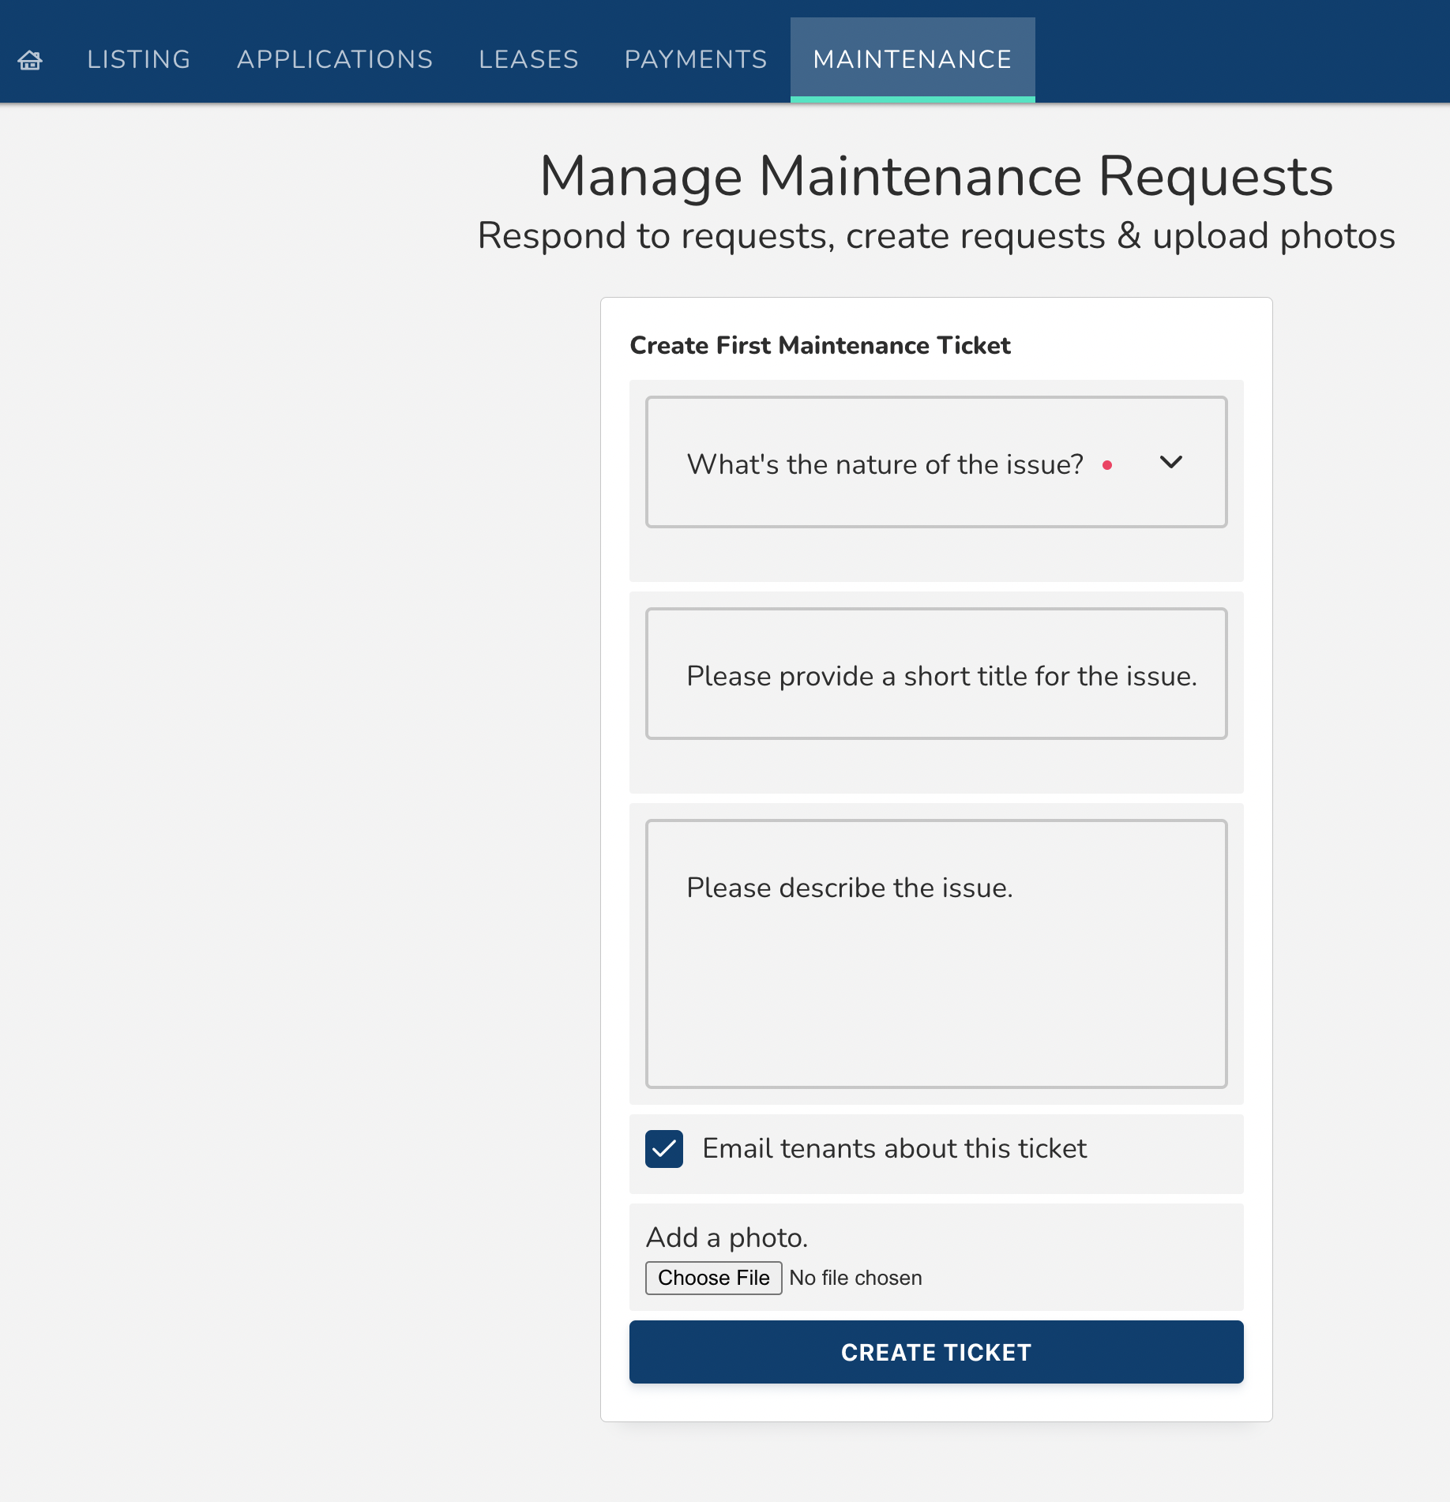Click the 'Create First Maintenance Ticket' heading
This screenshot has width=1450, height=1502.
coord(820,346)
